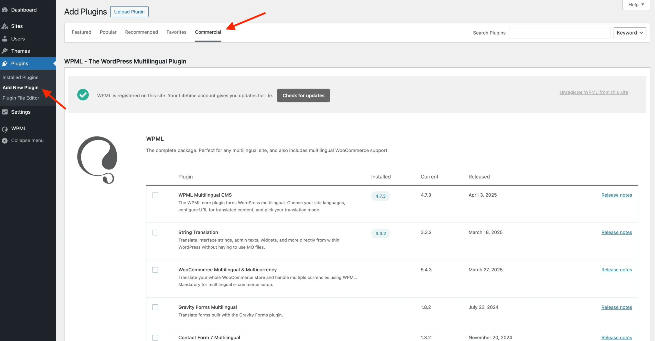Click the Dashboard gauge icon
The width and height of the screenshot is (655, 341).
pos(5,10)
